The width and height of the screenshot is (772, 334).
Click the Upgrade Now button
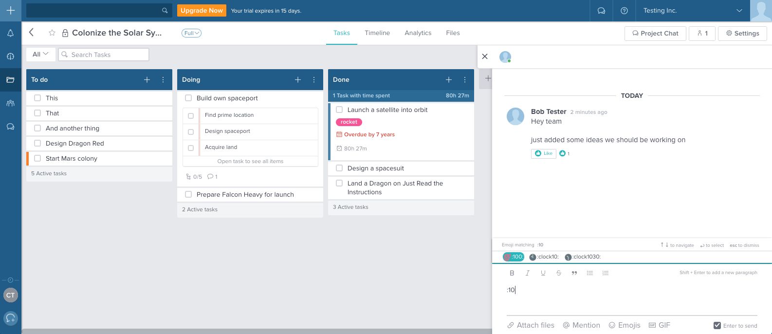click(202, 11)
